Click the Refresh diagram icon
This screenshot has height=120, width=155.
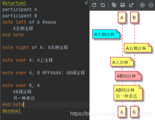(x=94, y=5)
